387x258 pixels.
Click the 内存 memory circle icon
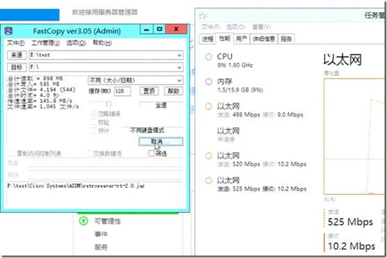click(209, 82)
